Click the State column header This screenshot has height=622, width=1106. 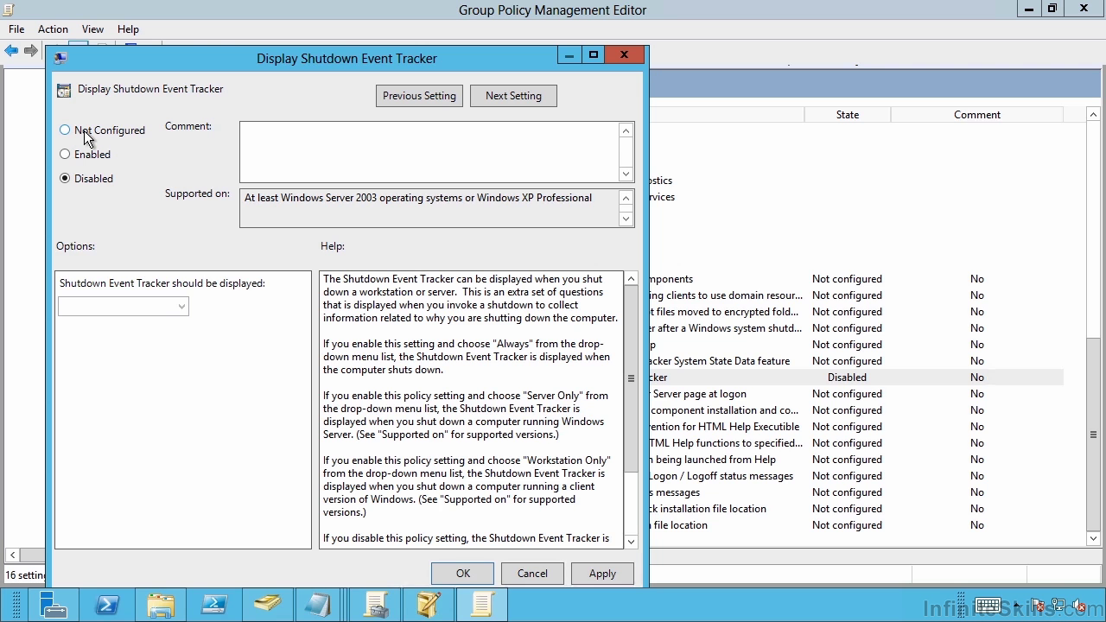847,114
